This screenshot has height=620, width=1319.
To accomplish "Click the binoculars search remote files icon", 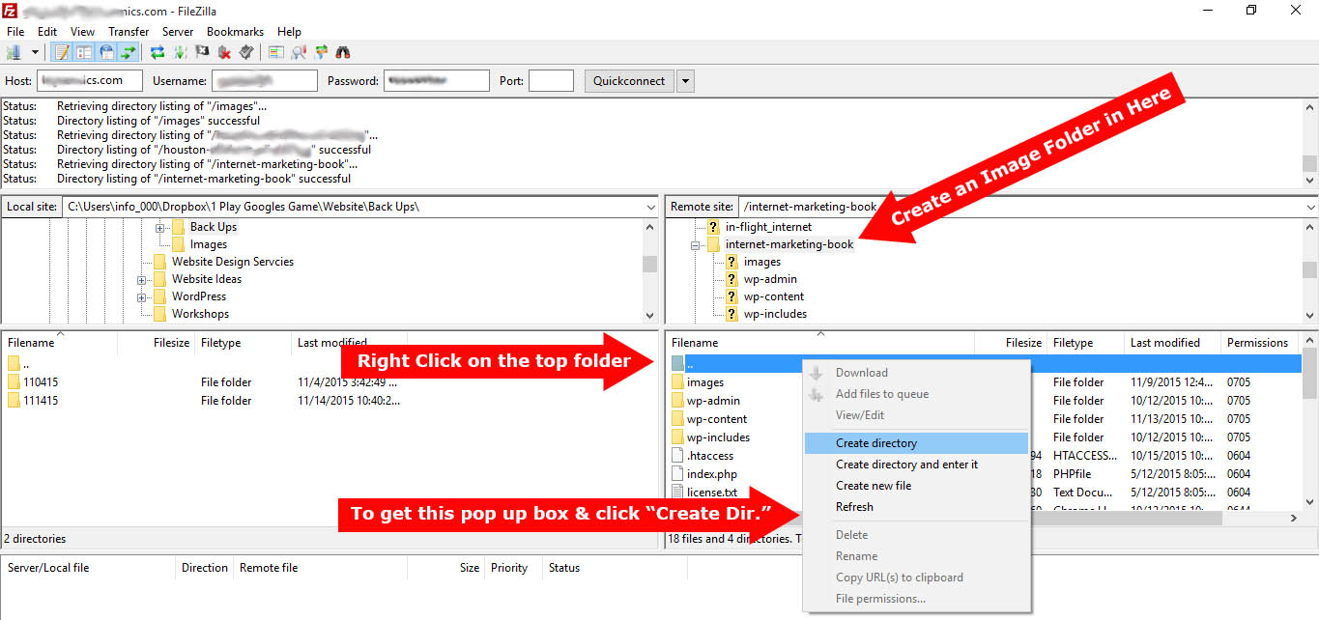I will [x=342, y=52].
